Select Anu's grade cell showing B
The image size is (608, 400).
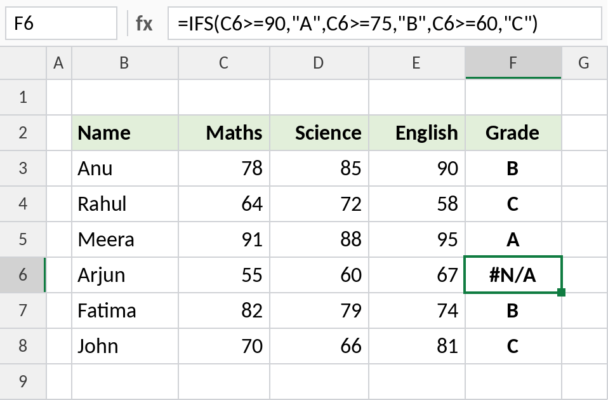pos(513,168)
